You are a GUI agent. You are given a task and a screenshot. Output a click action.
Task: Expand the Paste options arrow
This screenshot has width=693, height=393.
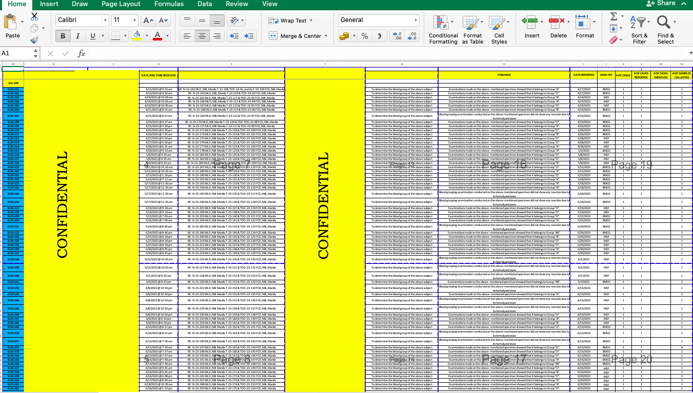23,22
